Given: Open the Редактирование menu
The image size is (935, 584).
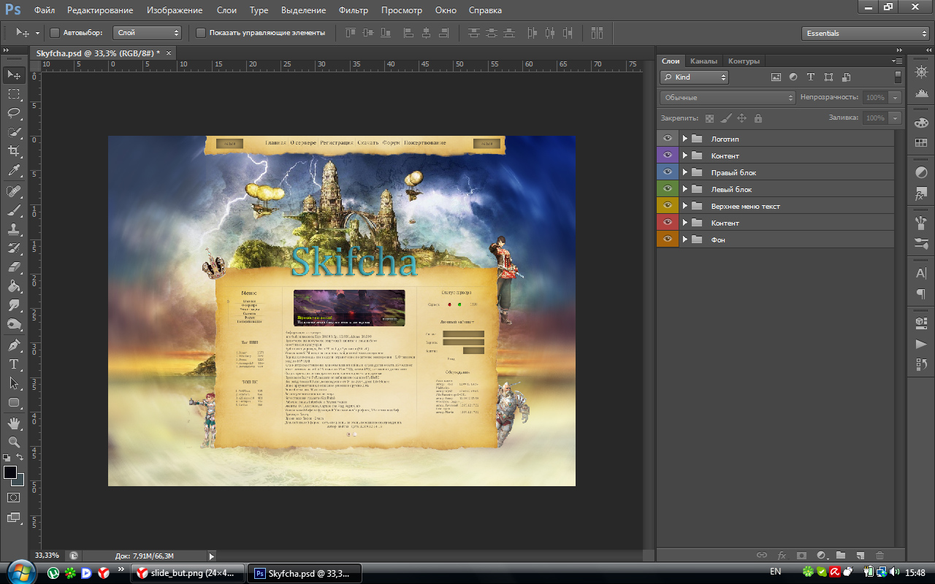Looking at the screenshot, I should coord(100,10).
